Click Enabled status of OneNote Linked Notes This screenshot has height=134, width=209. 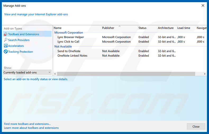pos(144,56)
